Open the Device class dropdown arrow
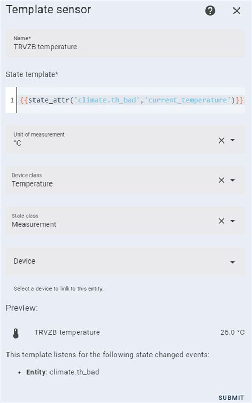The width and height of the screenshot is (252, 403). pyautogui.click(x=232, y=180)
